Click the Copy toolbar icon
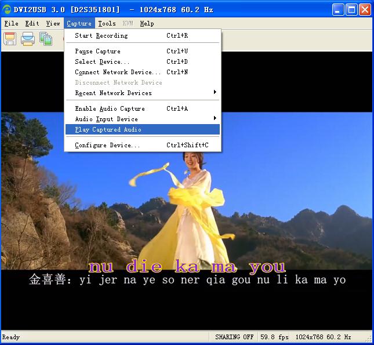 46,39
